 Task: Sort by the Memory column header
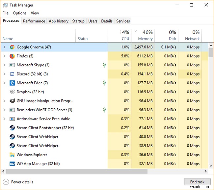[x=143, y=36]
